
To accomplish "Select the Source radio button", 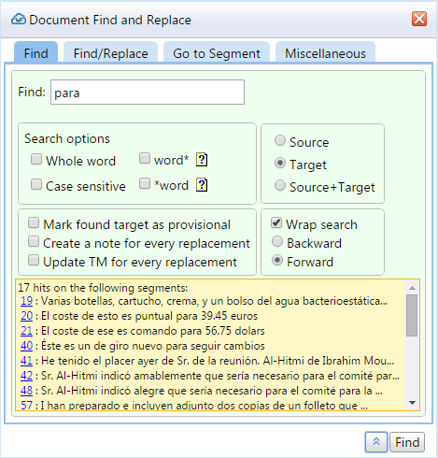I will pyautogui.click(x=280, y=140).
